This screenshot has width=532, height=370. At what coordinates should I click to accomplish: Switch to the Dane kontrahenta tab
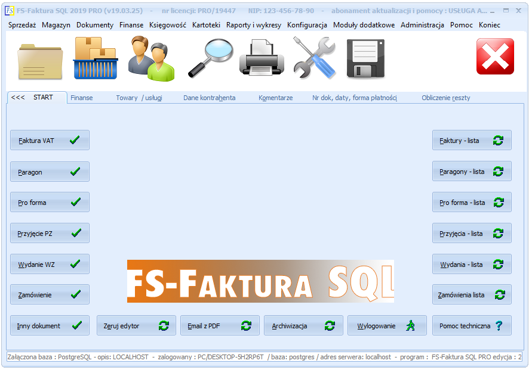(210, 98)
